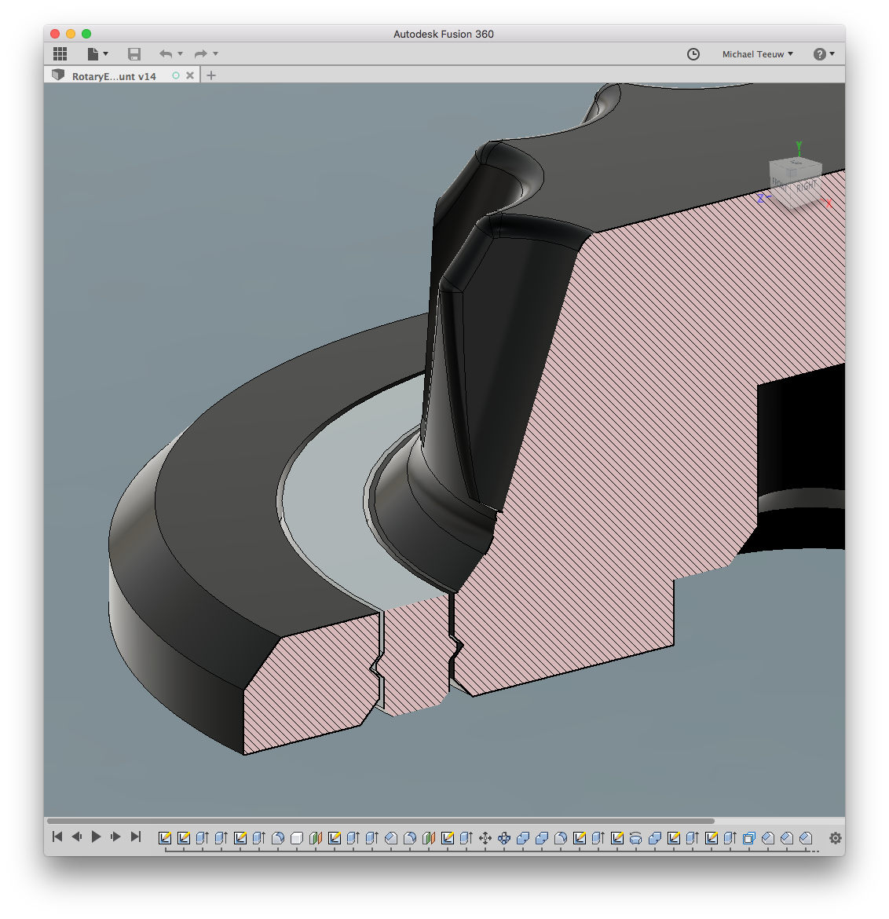Click the Redo arrow

pyautogui.click(x=200, y=54)
